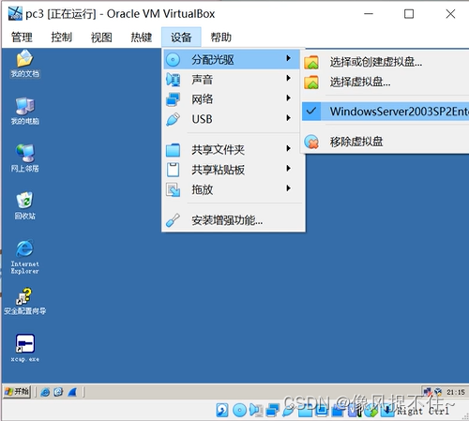This screenshot has height=421, width=469.
Task: Expand the 共享文件夹 submenu arrow
Action: [288, 148]
